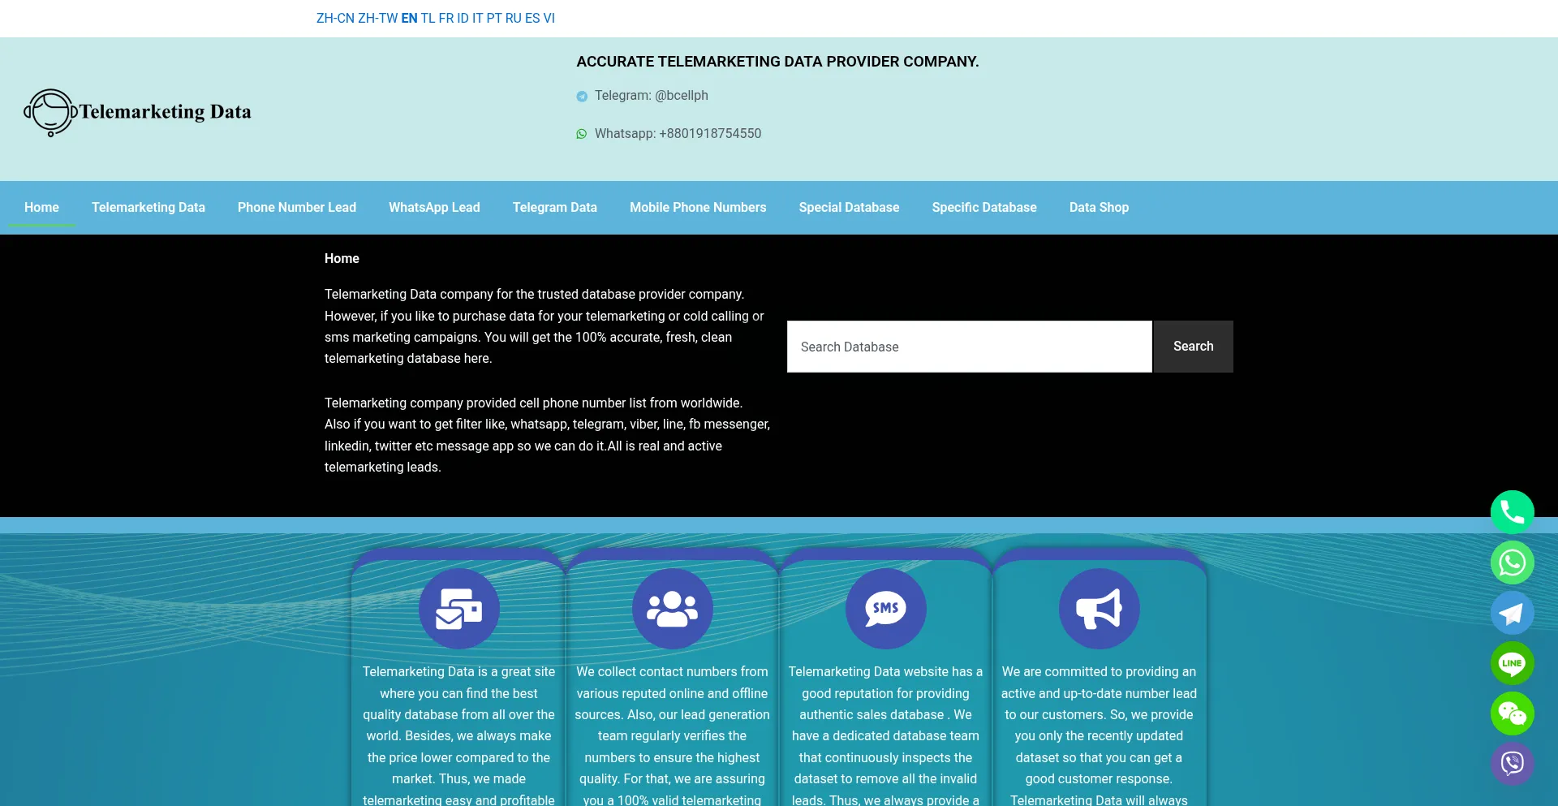Click the Telemarketing Data headset logo
Image resolution: width=1558 pixels, height=806 pixels.
(138, 112)
